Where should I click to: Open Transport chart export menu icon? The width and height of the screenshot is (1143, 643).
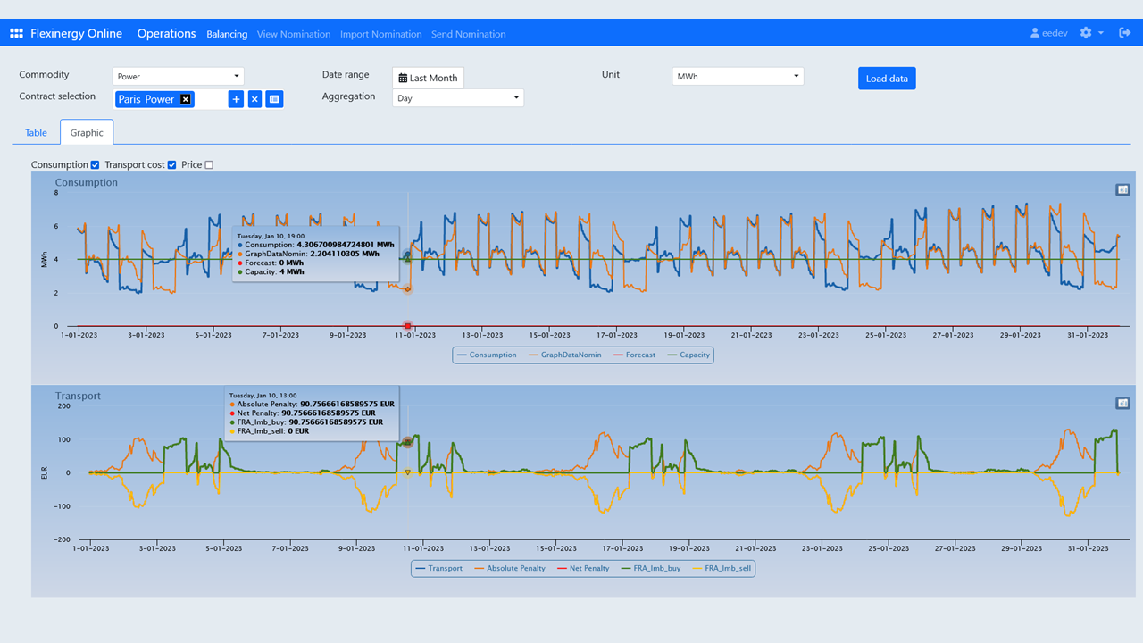[1122, 404]
